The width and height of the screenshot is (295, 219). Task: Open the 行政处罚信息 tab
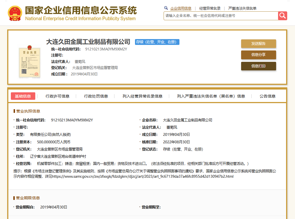(x=96, y=96)
